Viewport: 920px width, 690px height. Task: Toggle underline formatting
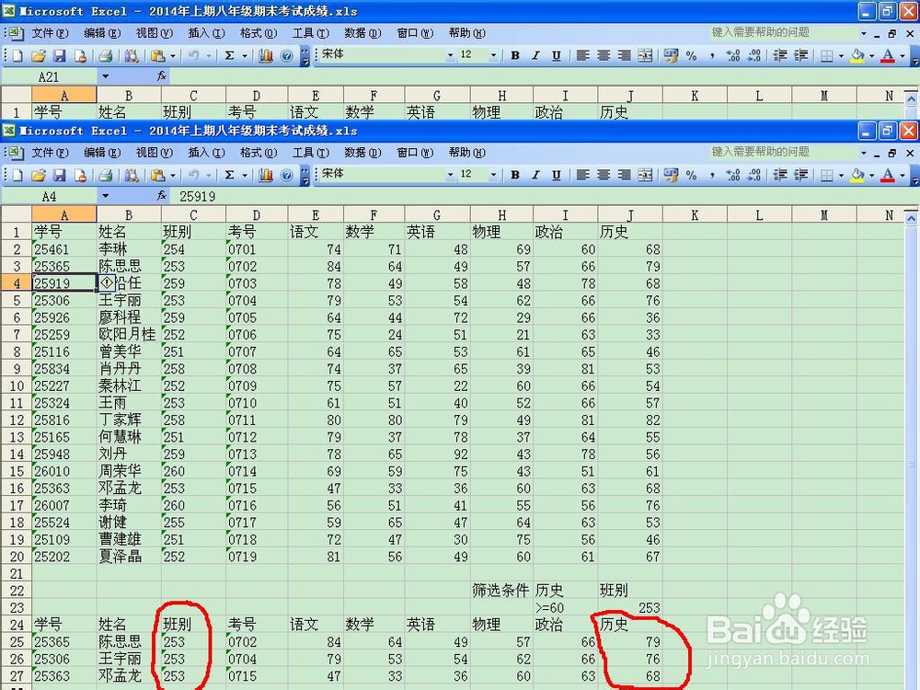pyautogui.click(x=556, y=175)
